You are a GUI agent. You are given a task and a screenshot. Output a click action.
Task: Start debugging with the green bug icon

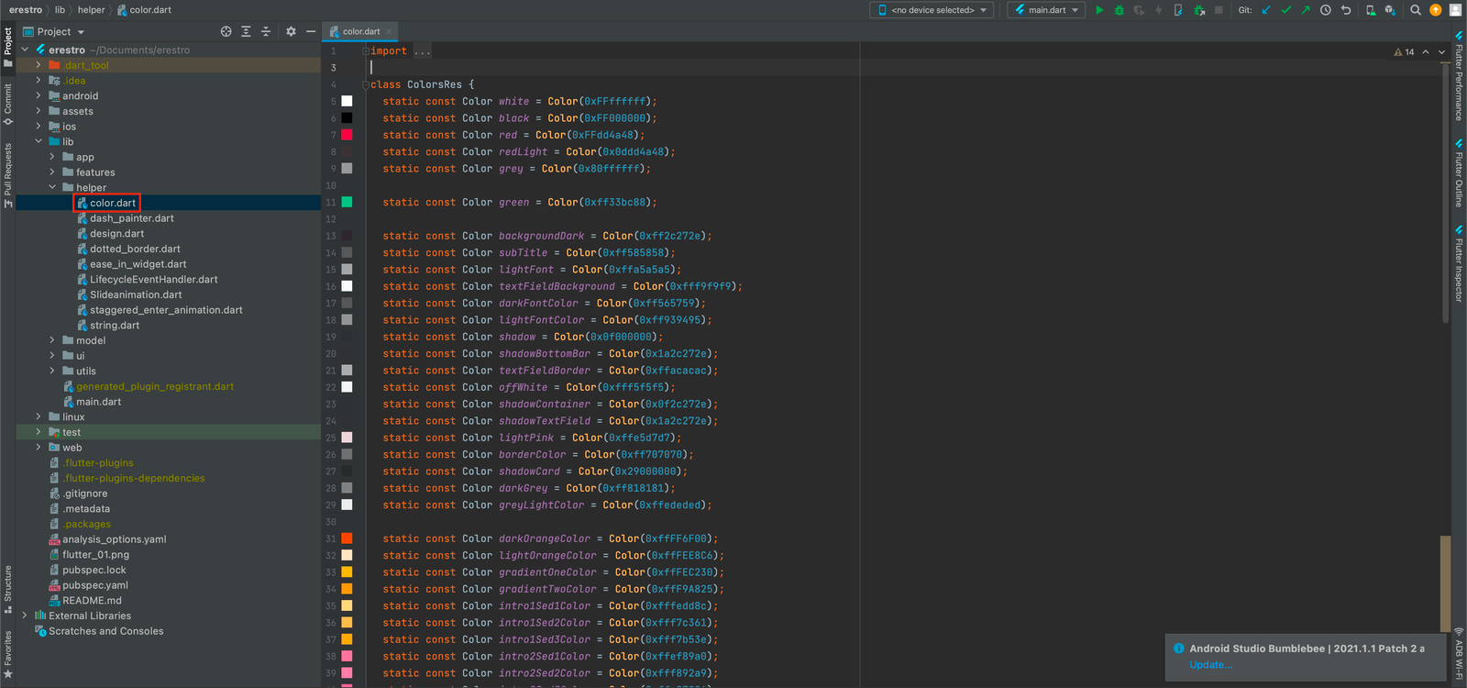click(1119, 10)
